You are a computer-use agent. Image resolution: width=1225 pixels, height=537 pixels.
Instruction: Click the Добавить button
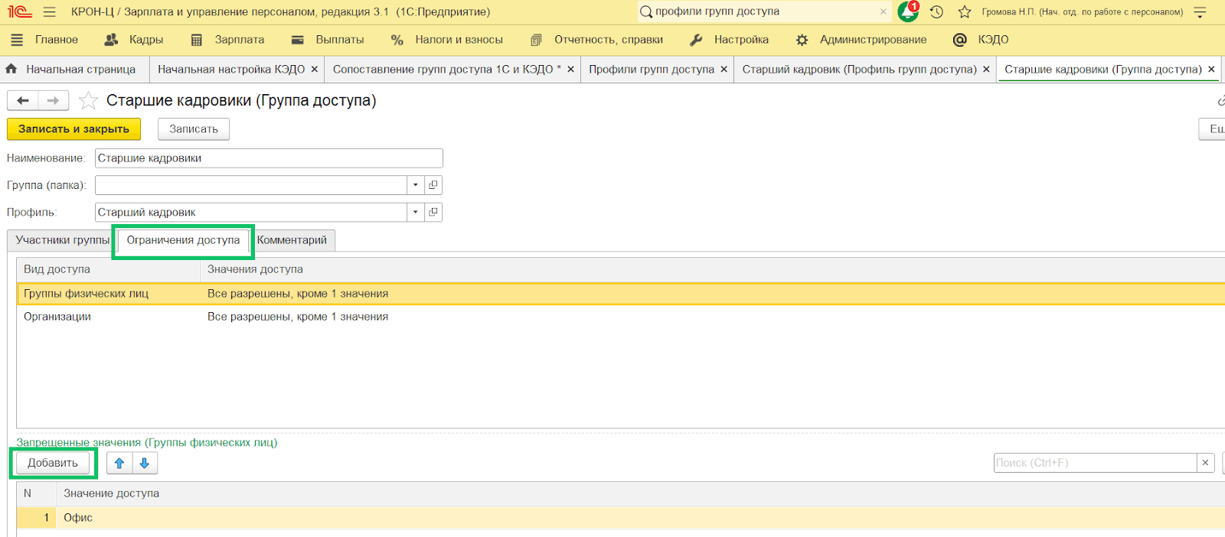point(53,463)
